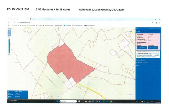This screenshot has height=110, width=169.
Task: Open the Chrome three-dot menu
Action: (x=159, y=23)
